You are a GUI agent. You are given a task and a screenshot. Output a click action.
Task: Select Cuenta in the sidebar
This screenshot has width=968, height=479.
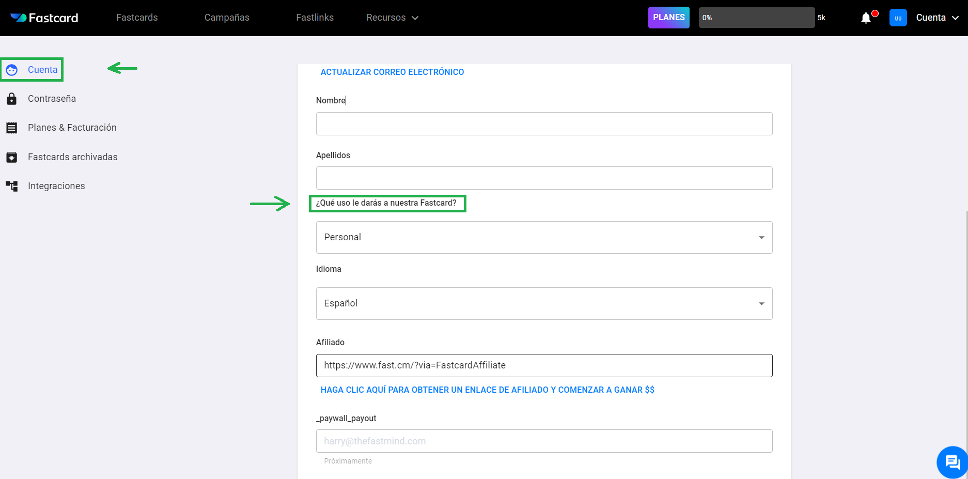42,70
